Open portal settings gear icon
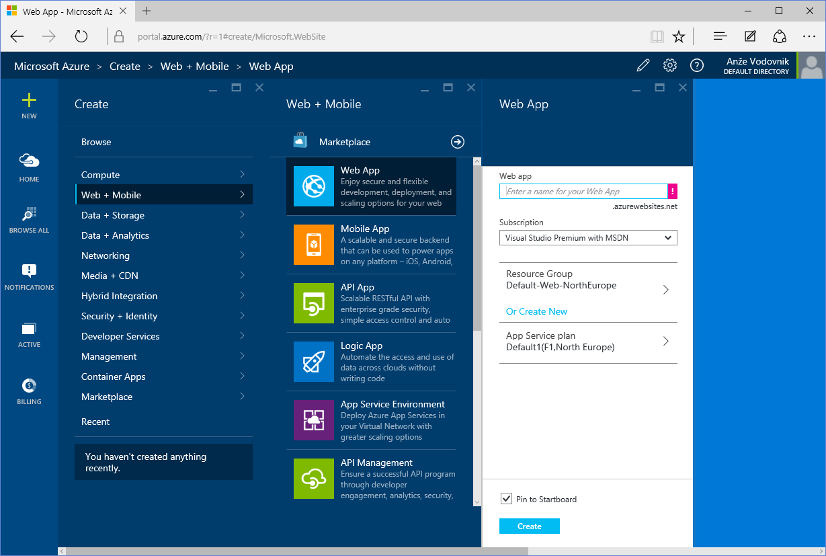 tap(670, 65)
